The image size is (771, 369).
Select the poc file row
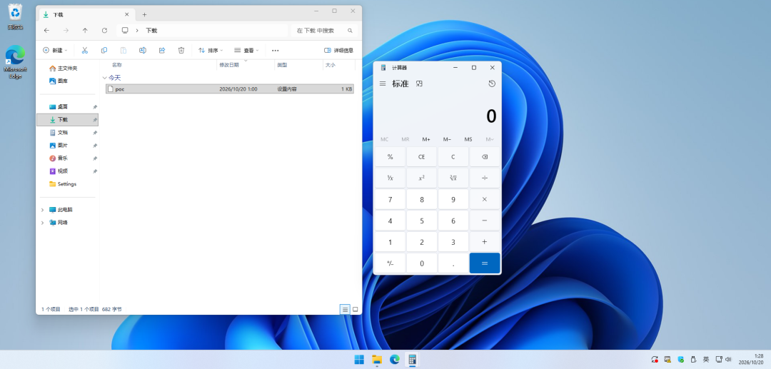230,89
